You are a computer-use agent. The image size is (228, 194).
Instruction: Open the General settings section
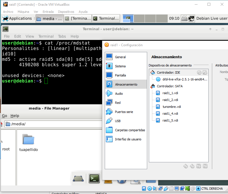(126, 57)
